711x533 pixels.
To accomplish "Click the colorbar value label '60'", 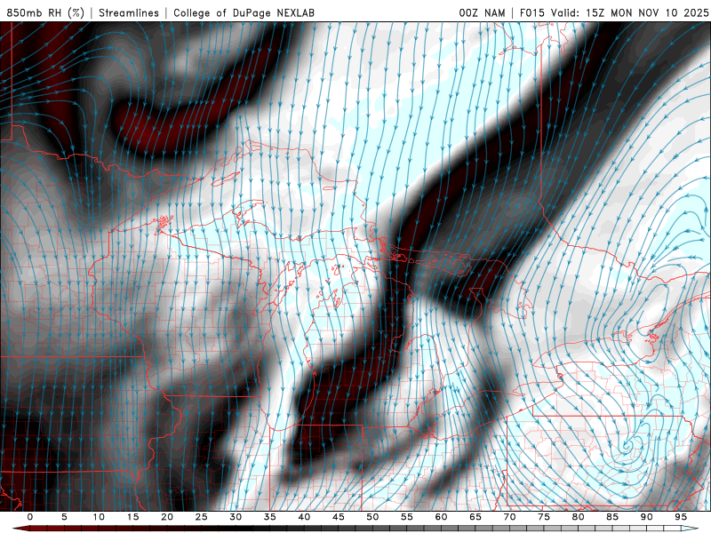I will coord(441,517).
